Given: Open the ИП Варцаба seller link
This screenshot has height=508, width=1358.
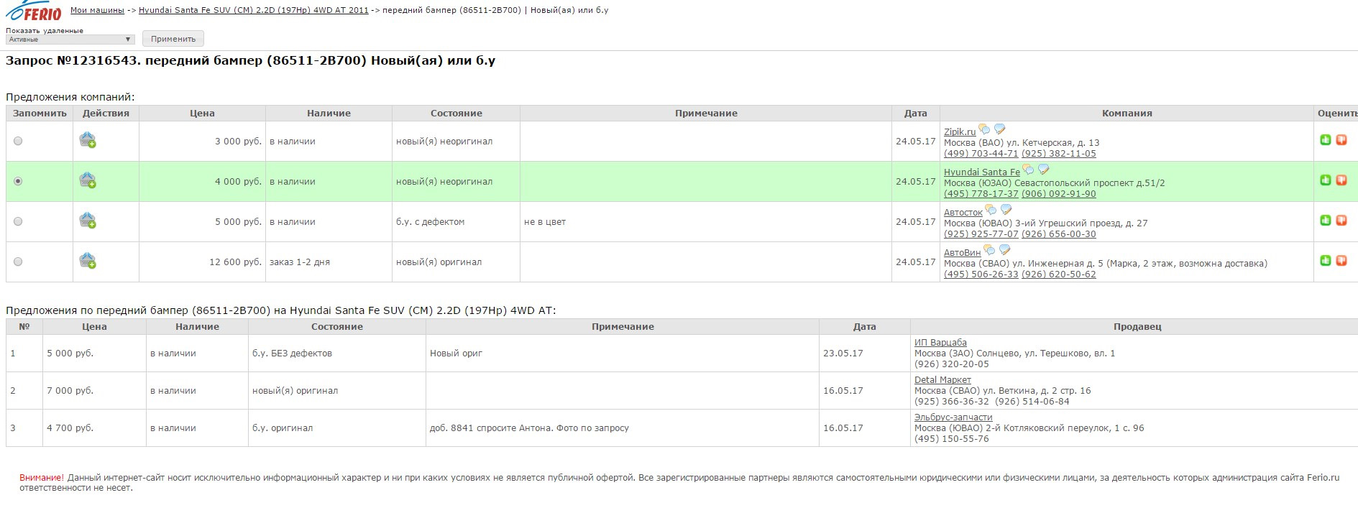Looking at the screenshot, I should [x=940, y=343].
